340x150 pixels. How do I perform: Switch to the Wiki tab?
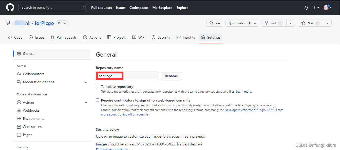[139, 37]
